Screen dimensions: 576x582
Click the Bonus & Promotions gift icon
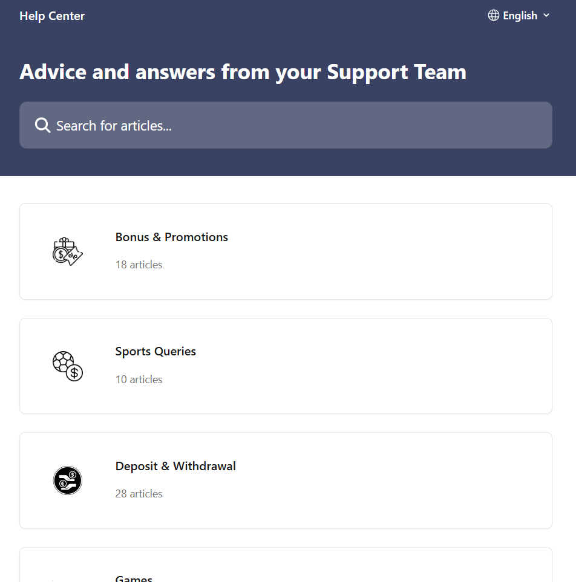click(x=67, y=251)
